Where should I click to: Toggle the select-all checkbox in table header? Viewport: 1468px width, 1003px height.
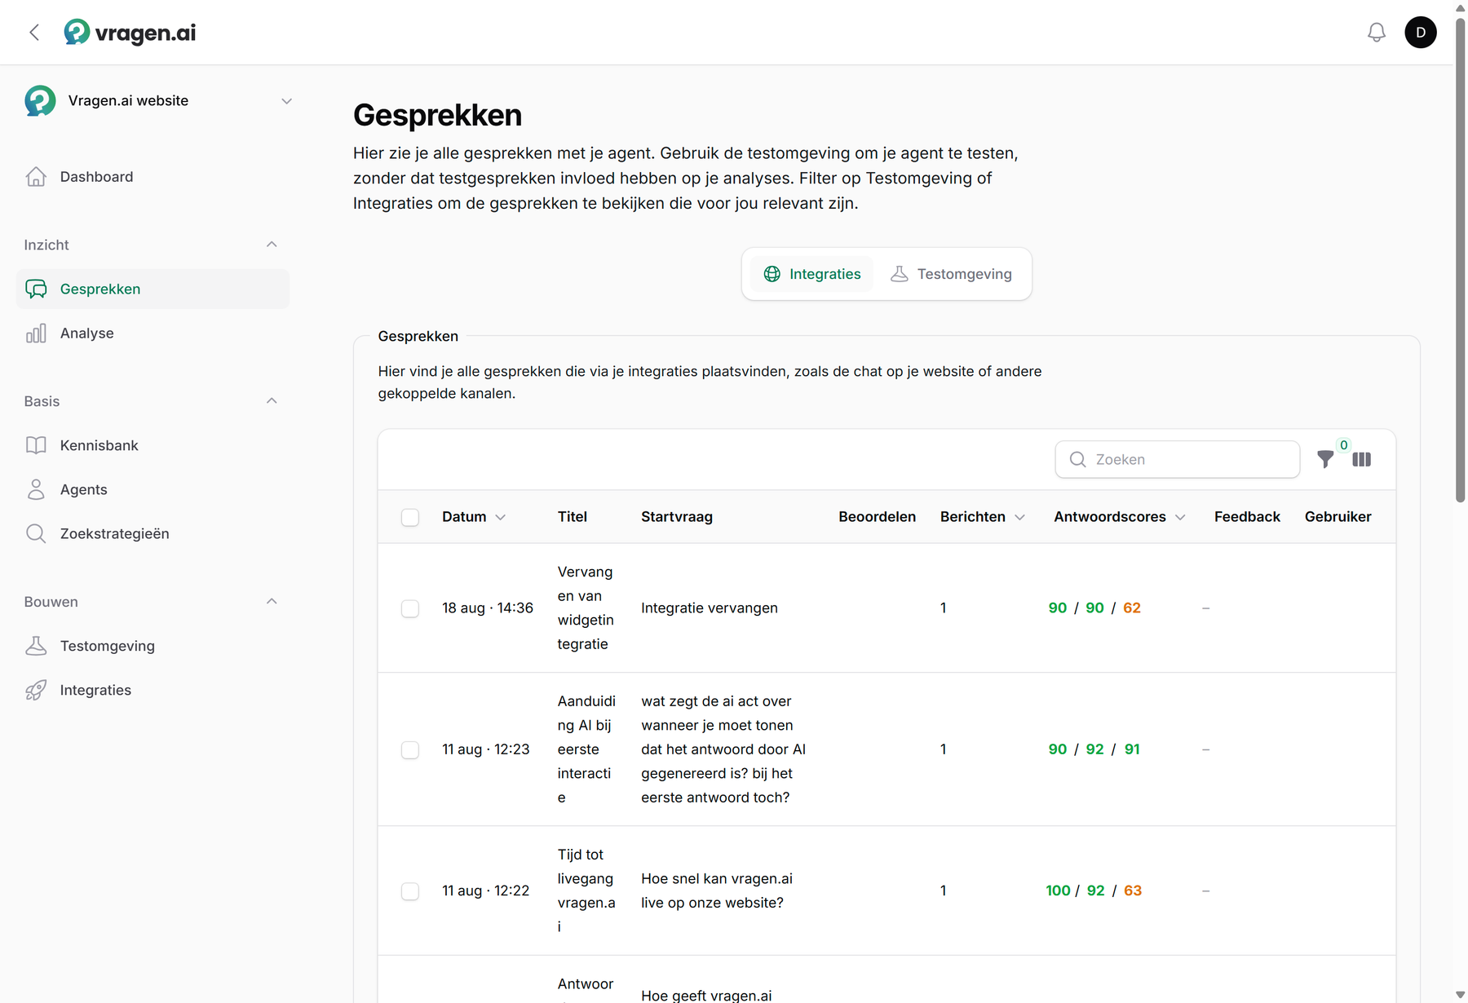coord(410,517)
